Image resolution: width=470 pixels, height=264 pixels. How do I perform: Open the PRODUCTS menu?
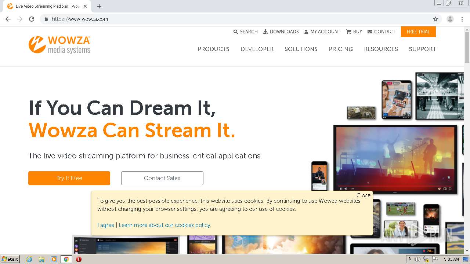213,49
